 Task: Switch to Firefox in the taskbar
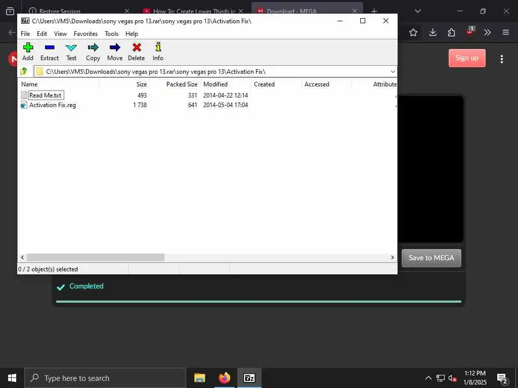pos(225,378)
